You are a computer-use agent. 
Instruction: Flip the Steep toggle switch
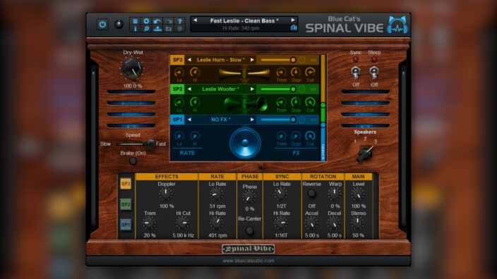coord(374,73)
